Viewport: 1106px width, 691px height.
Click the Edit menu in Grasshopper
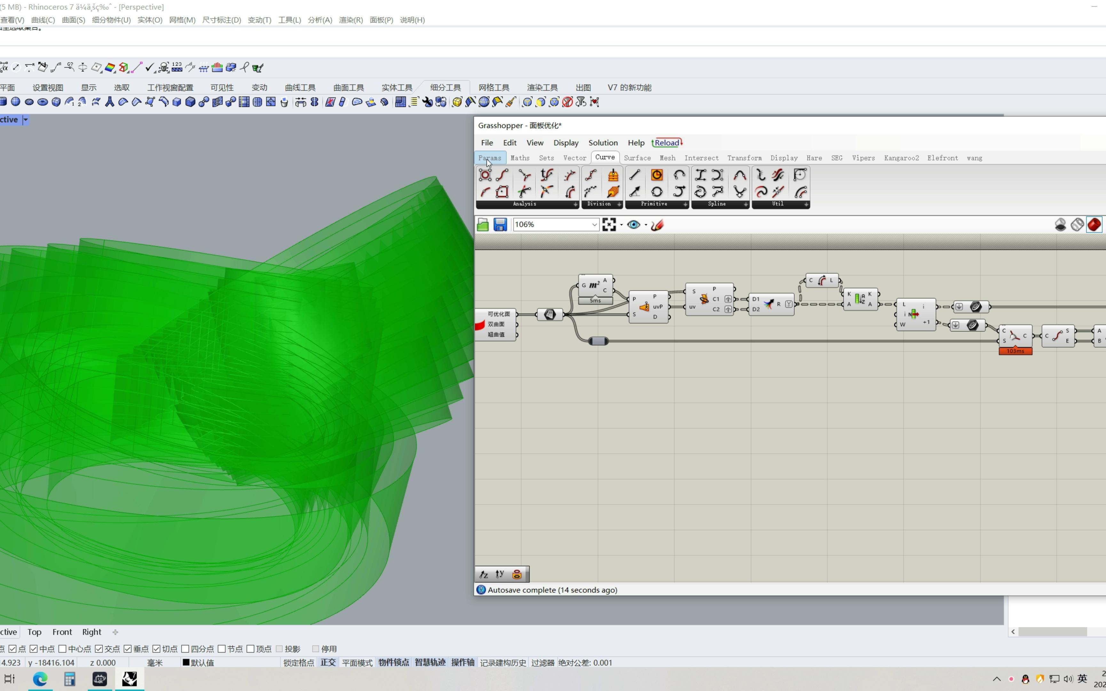(510, 142)
